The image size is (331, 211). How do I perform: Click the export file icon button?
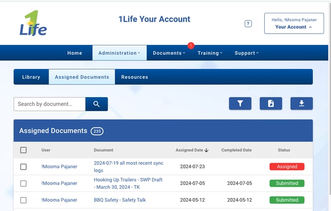pyautogui.click(x=271, y=104)
